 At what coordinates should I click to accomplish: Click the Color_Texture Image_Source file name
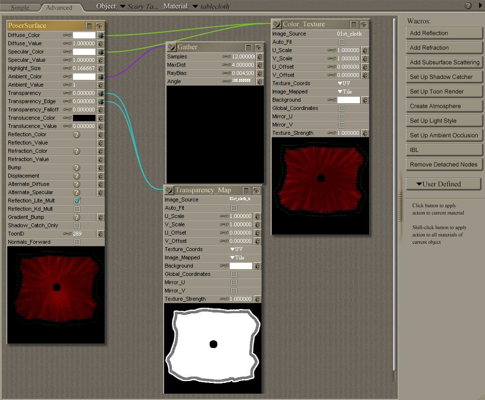click(x=349, y=34)
